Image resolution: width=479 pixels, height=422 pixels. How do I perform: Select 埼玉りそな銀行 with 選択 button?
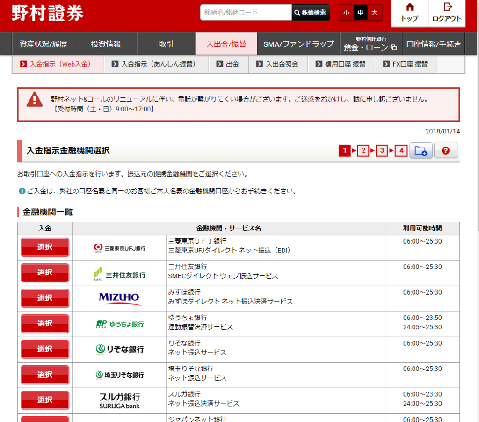(45, 375)
